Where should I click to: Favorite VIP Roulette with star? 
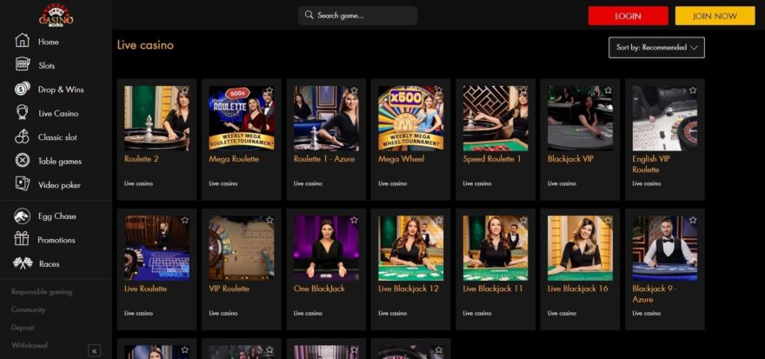(269, 220)
